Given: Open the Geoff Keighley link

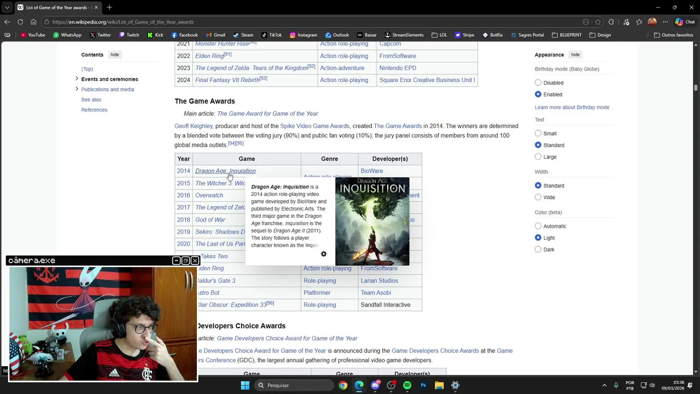Looking at the screenshot, I should [194, 126].
